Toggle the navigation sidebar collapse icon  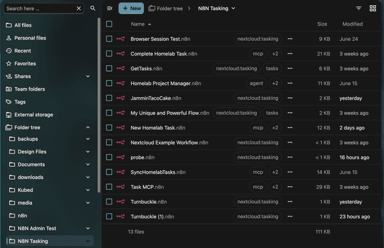[109, 8]
